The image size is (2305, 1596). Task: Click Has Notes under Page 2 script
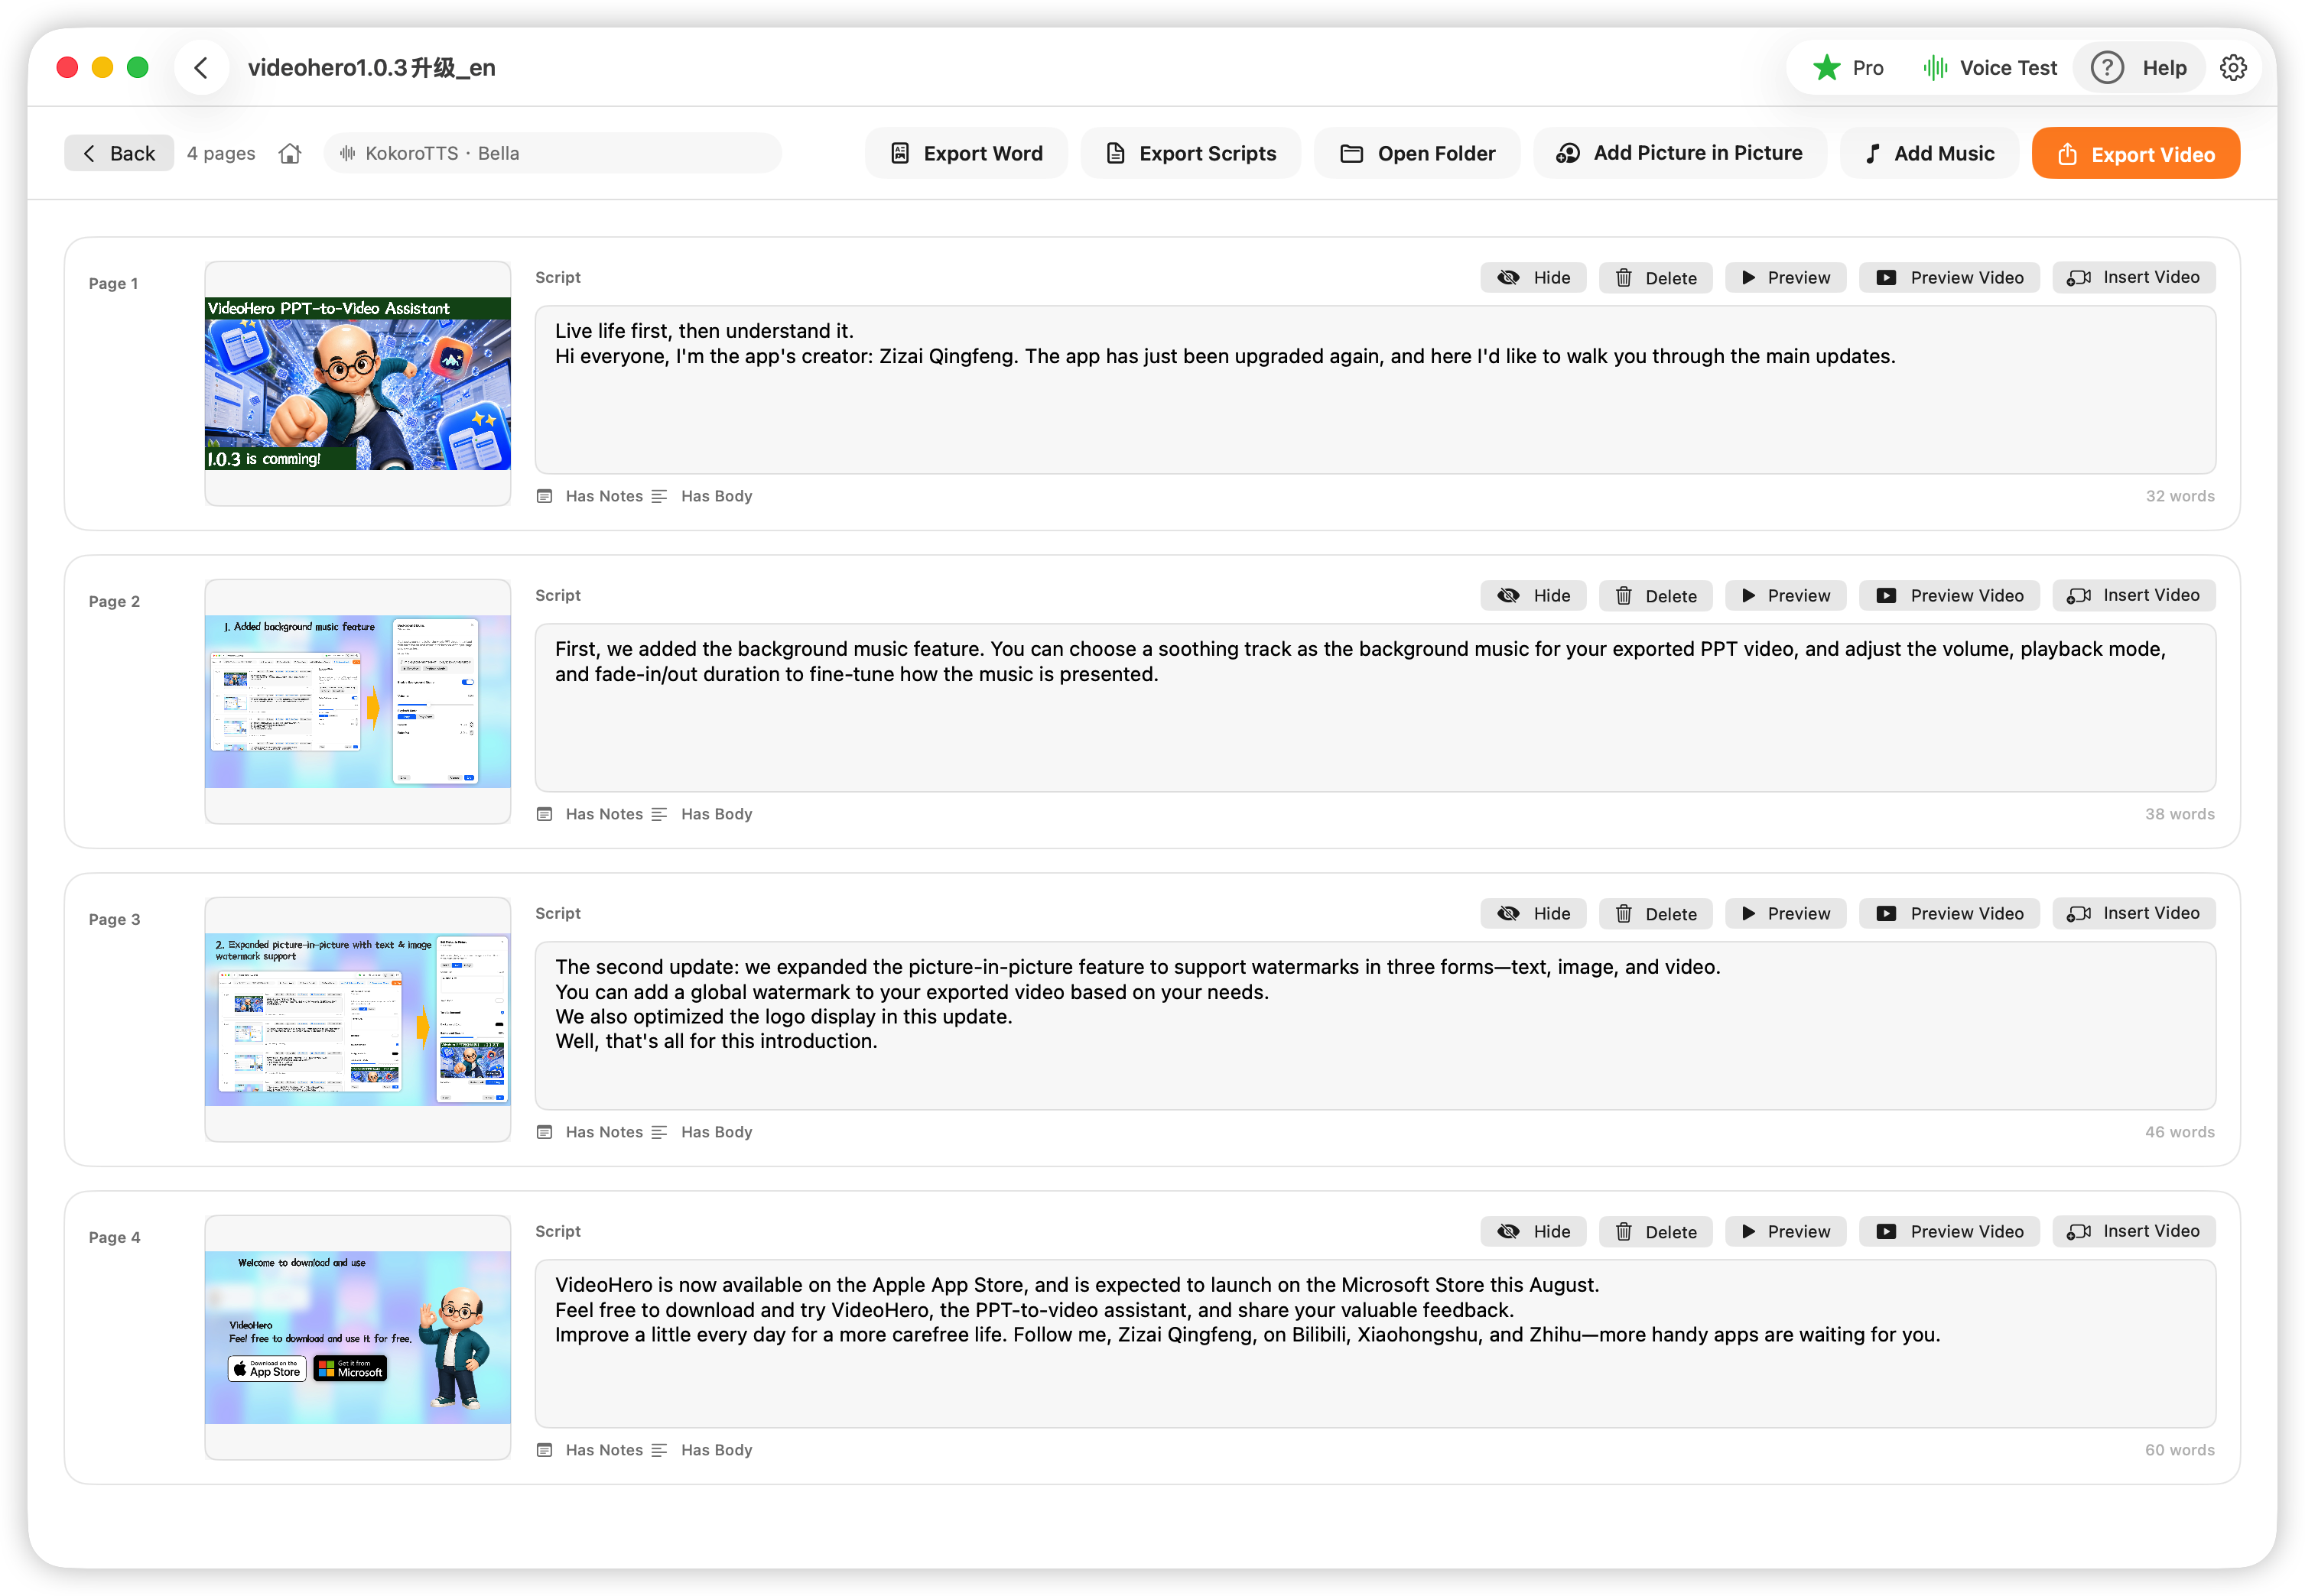tap(590, 814)
